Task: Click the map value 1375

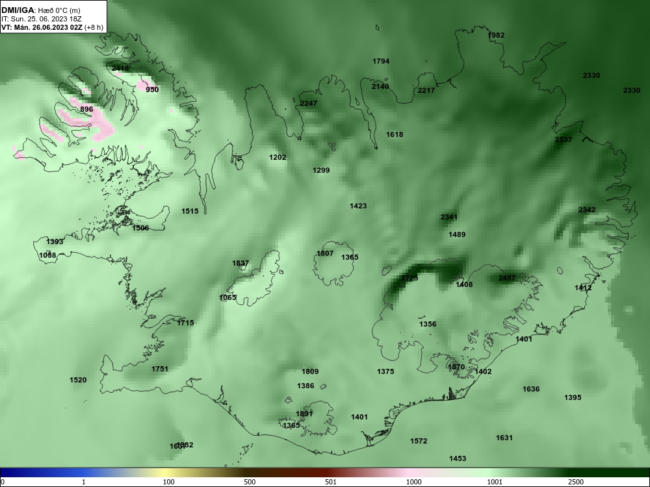Action: 385,372
